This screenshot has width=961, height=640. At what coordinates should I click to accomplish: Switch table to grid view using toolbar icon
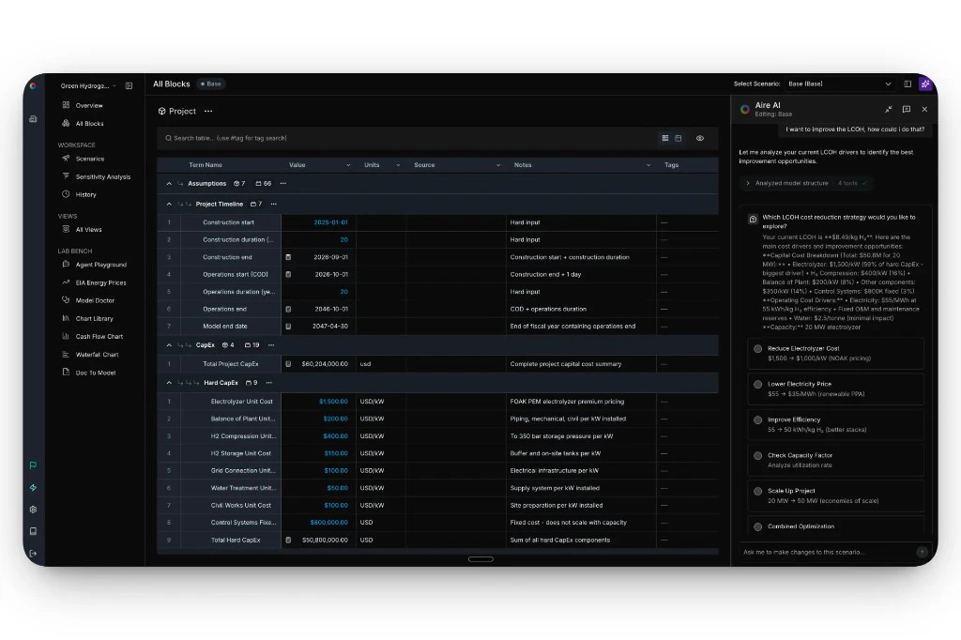(664, 138)
